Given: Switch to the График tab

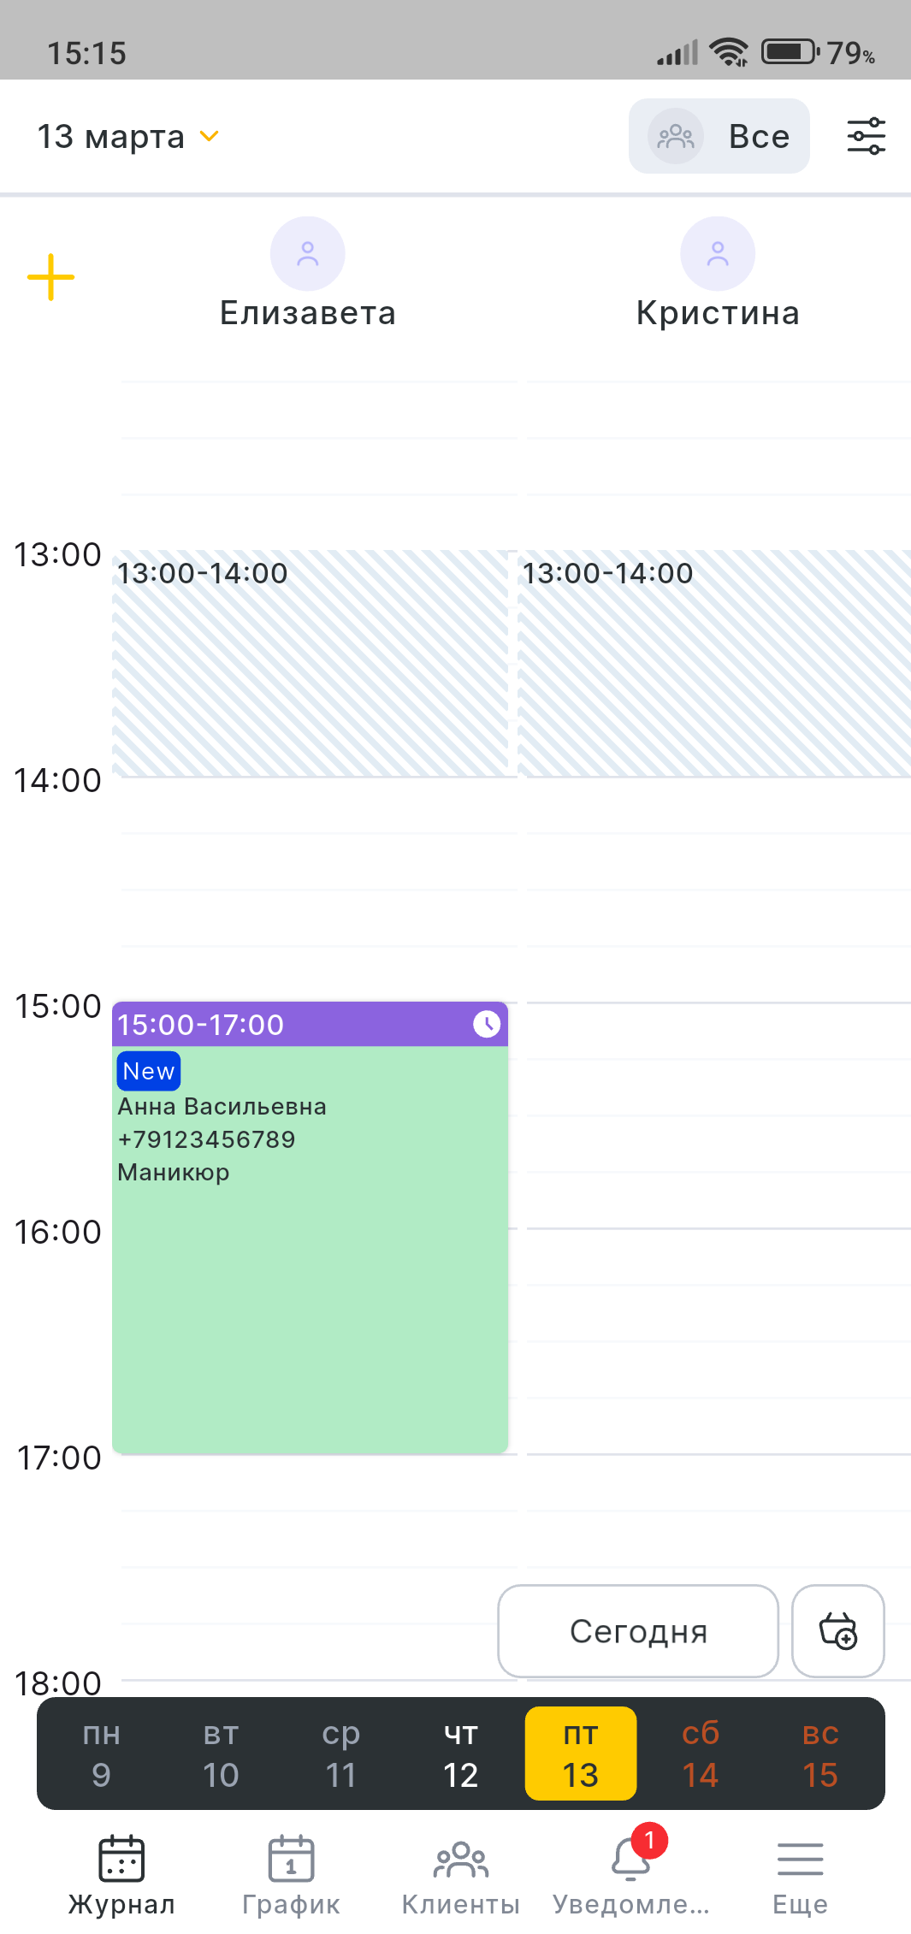Looking at the screenshot, I should tap(291, 1875).
